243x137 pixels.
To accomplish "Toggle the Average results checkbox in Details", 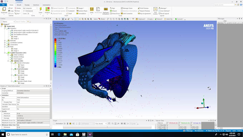I will tap(3, 118).
